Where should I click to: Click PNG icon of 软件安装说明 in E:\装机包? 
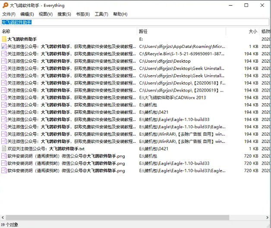pyautogui.click(x=4, y=156)
